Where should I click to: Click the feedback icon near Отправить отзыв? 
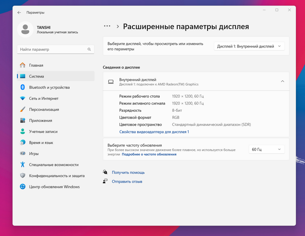(105, 181)
